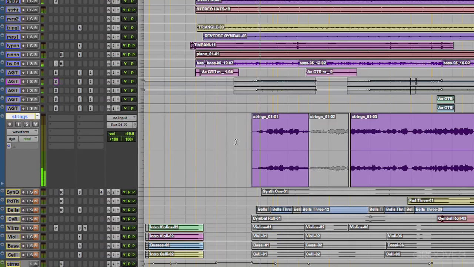Unmute the SynO track

36,192
